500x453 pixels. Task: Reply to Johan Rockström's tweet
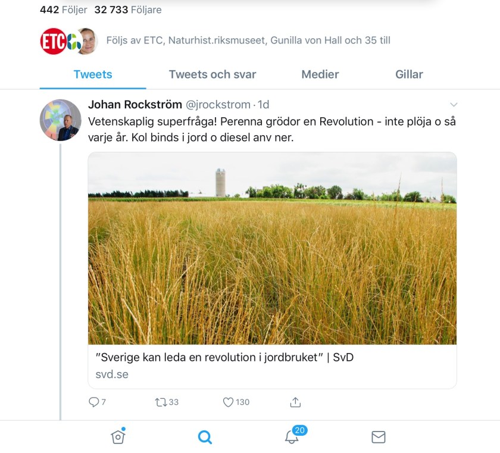pos(93,402)
